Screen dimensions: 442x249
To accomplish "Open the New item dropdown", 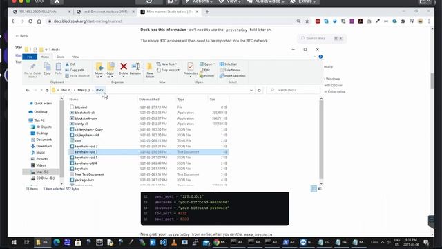I will (167, 64).
